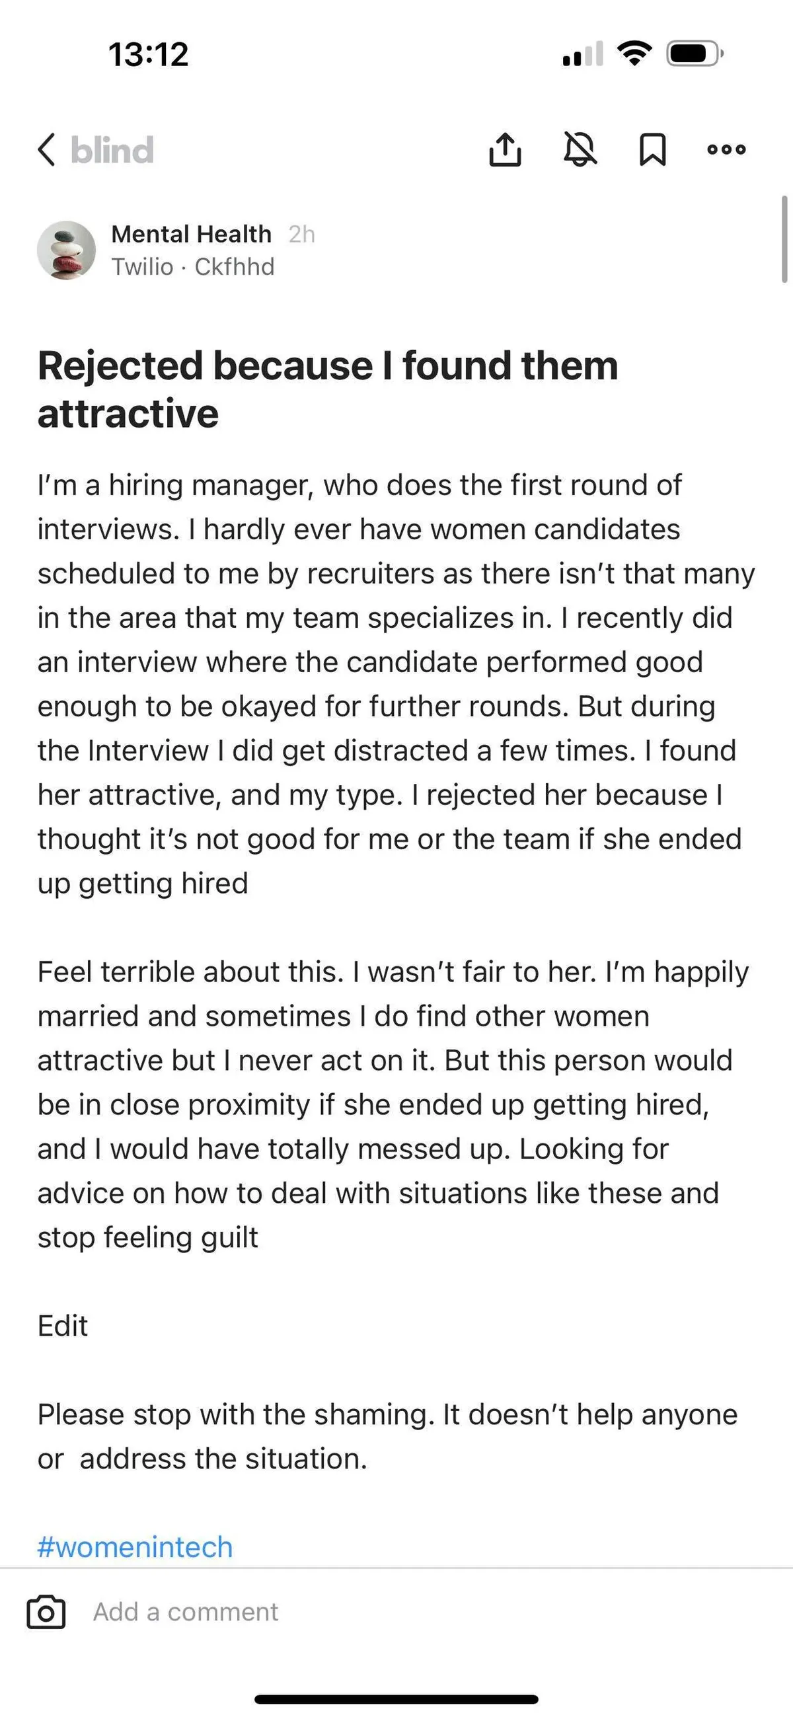Tap the share post icon
This screenshot has height=1719, width=793.
(506, 149)
